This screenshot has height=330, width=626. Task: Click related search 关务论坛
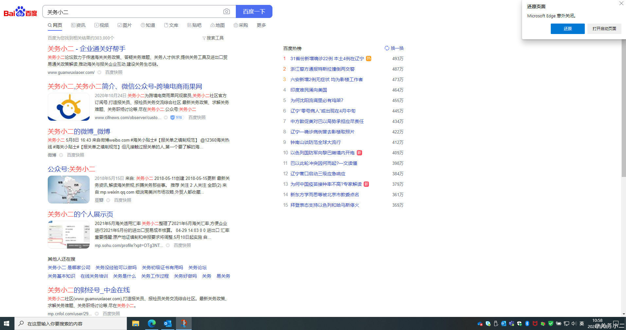pyautogui.click(x=198, y=268)
